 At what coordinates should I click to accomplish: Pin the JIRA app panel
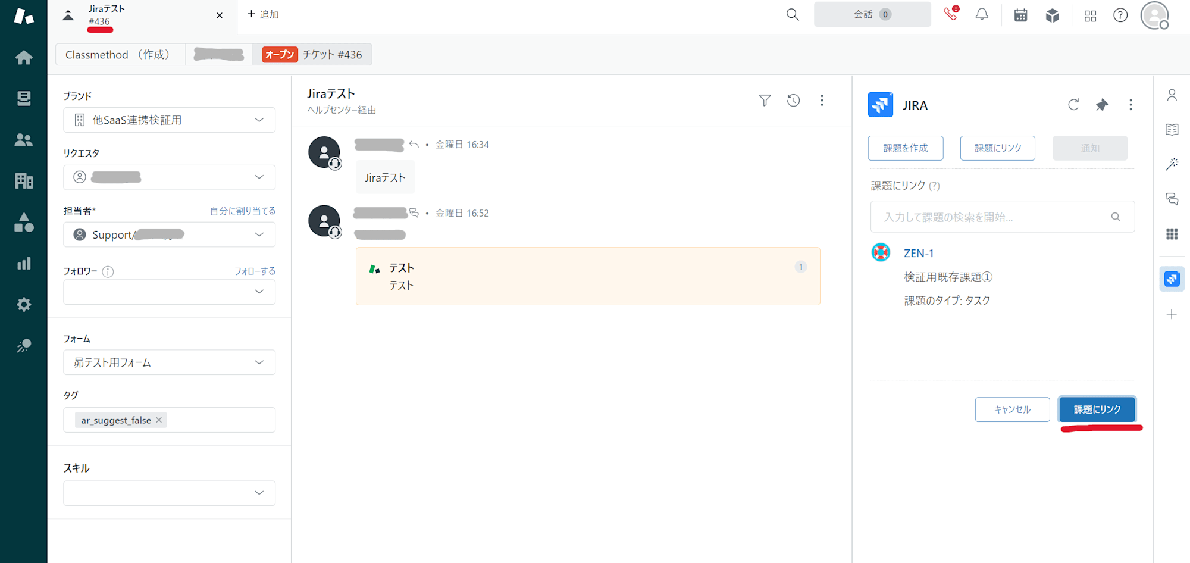coord(1102,105)
